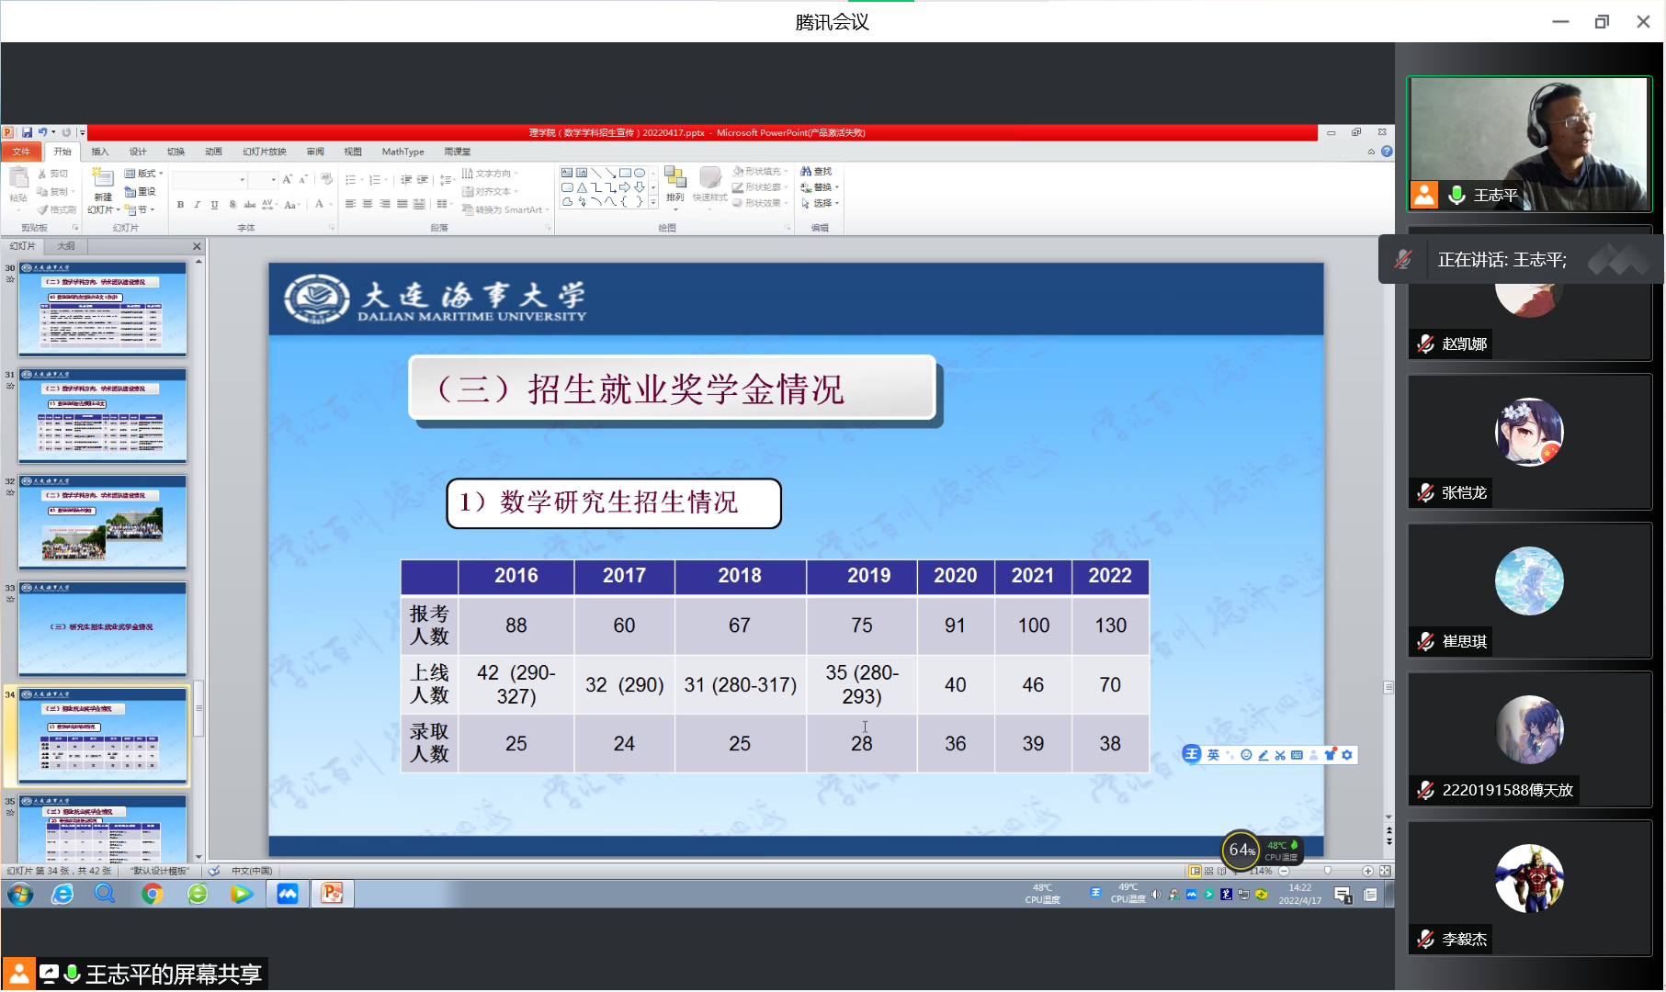Switch to slide sorter view in status bar
This screenshot has height=992, width=1666.
[1208, 871]
